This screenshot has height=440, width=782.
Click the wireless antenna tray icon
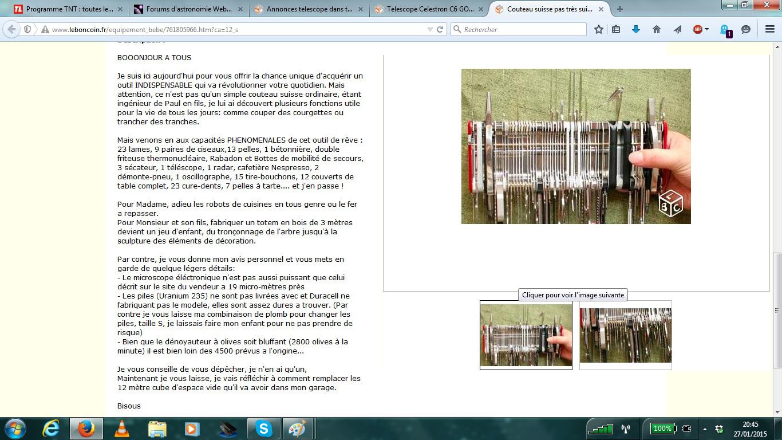coord(626,429)
